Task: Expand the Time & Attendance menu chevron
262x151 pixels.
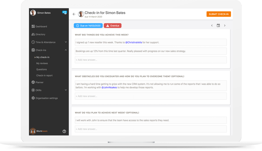Action: [66, 42]
